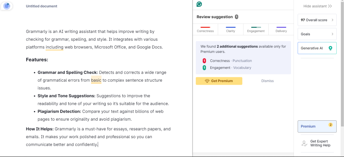Click the Get Premium button
The image size is (344, 157).
(x=219, y=81)
